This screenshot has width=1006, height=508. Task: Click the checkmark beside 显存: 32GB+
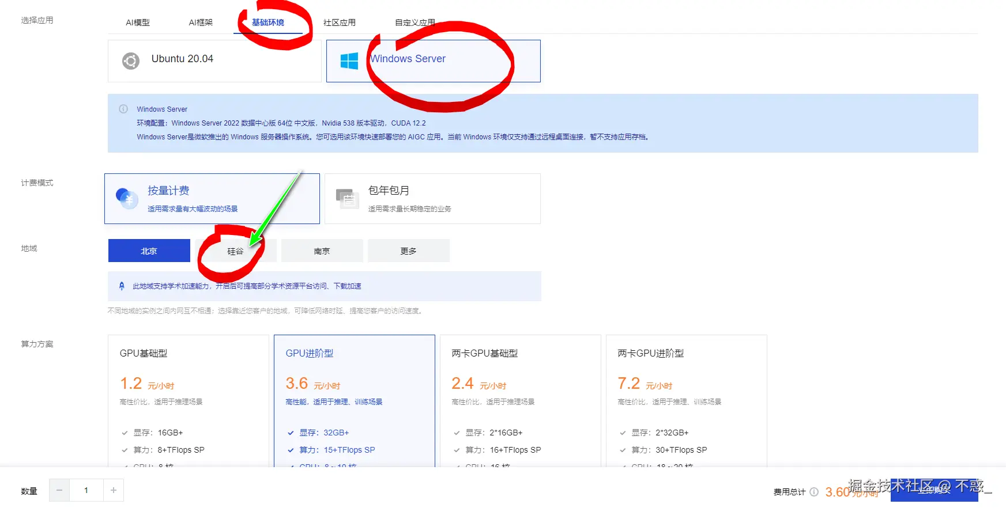291,433
